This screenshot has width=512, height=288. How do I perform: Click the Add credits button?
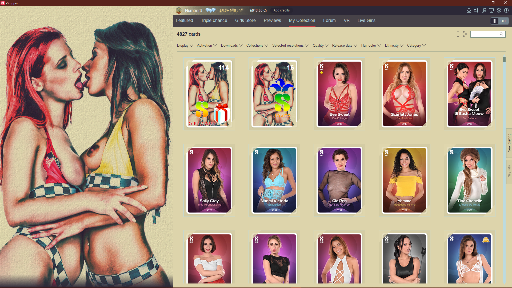click(x=281, y=10)
